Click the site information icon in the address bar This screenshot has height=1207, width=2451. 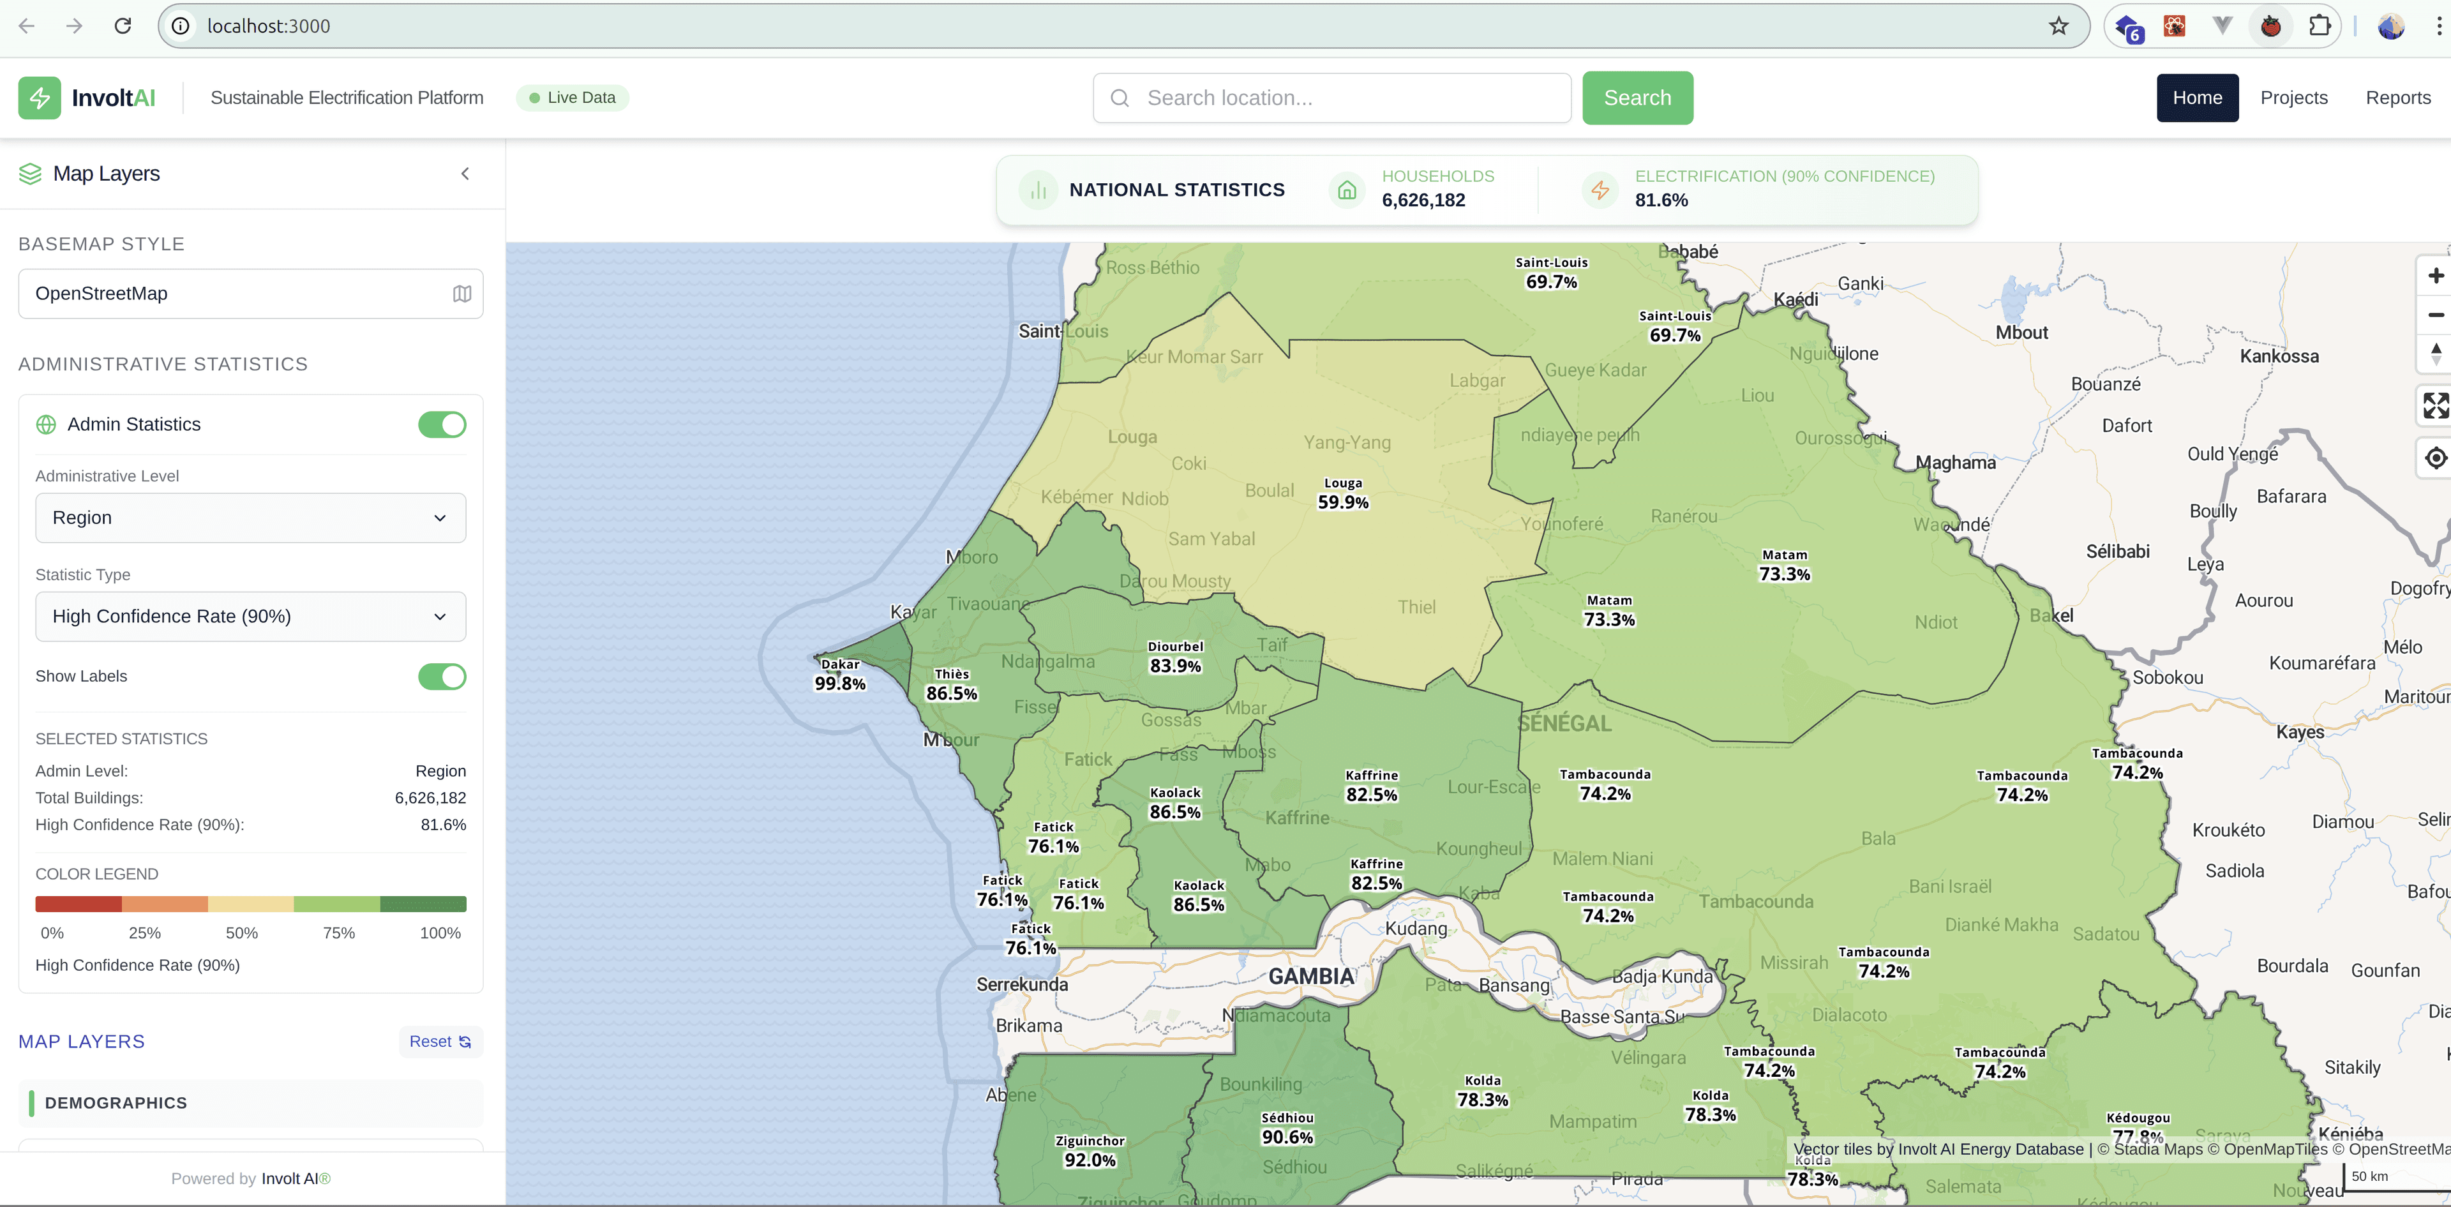coord(181,26)
